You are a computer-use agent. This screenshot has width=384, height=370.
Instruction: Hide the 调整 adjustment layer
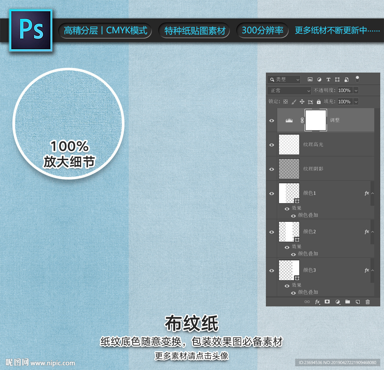point(271,120)
